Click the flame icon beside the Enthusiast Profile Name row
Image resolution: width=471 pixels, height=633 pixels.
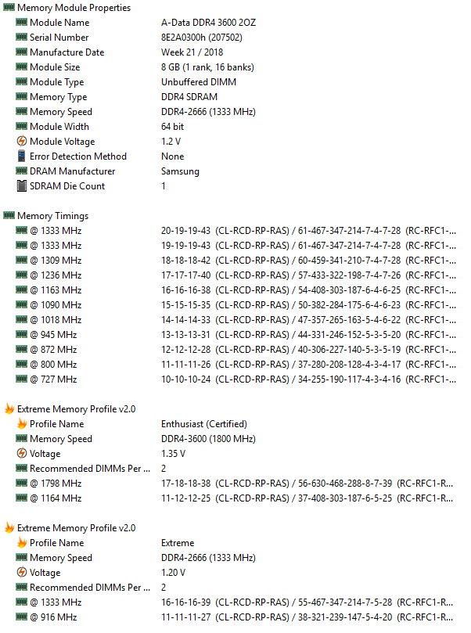click(x=22, y=423)
